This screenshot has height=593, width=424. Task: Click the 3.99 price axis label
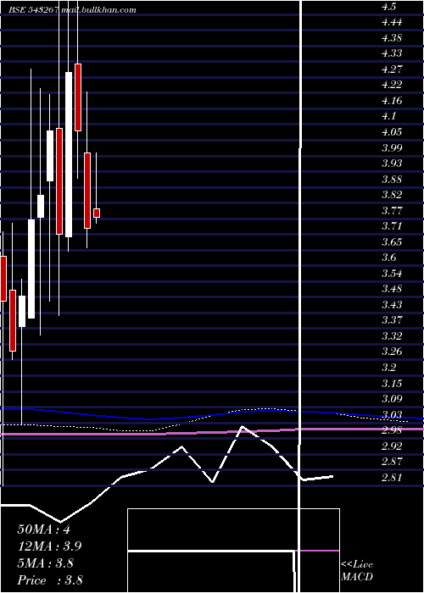(x=392, y=148)
